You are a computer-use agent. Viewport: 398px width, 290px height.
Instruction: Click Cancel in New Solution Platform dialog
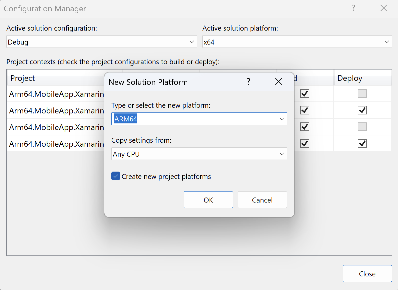[262, 200]
